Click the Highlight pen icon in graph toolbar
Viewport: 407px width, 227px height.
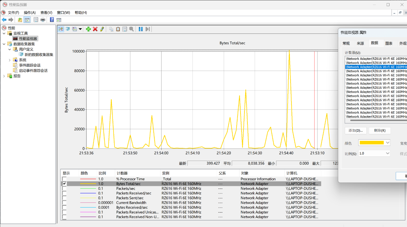[x=102, y=29]
